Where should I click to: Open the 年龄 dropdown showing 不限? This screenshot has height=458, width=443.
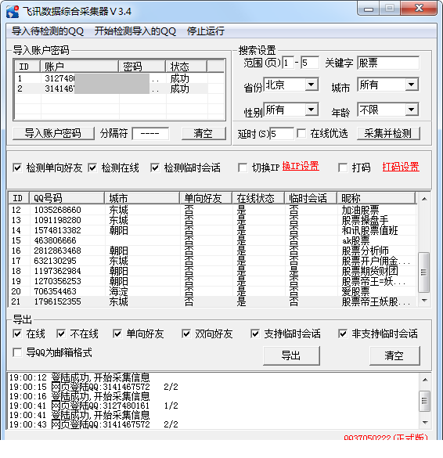pyautogui.click(x=387, y=110)
